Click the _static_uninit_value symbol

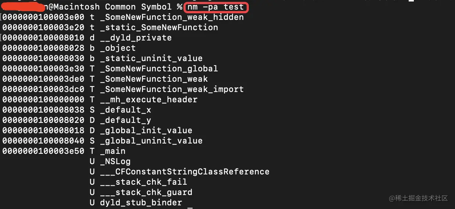click(151, 59)
